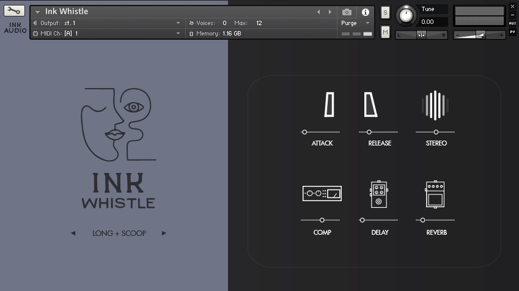The width and height of the screenshot is (519, 291).
Task: Open the Purge dropdown menu
Action: pyautogui.click(x=355, y=23)
